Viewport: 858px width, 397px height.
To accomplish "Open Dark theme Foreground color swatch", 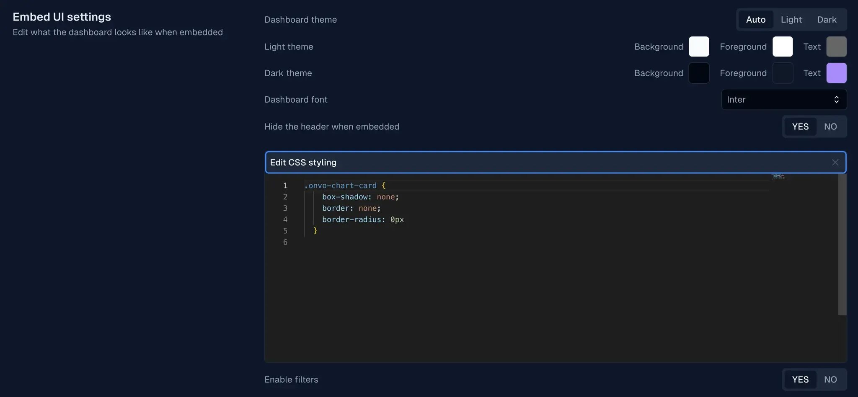I will coord(782,73).
